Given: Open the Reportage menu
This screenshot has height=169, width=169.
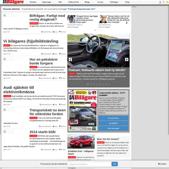Looking at the screenshot, I should tap(46, 2).
